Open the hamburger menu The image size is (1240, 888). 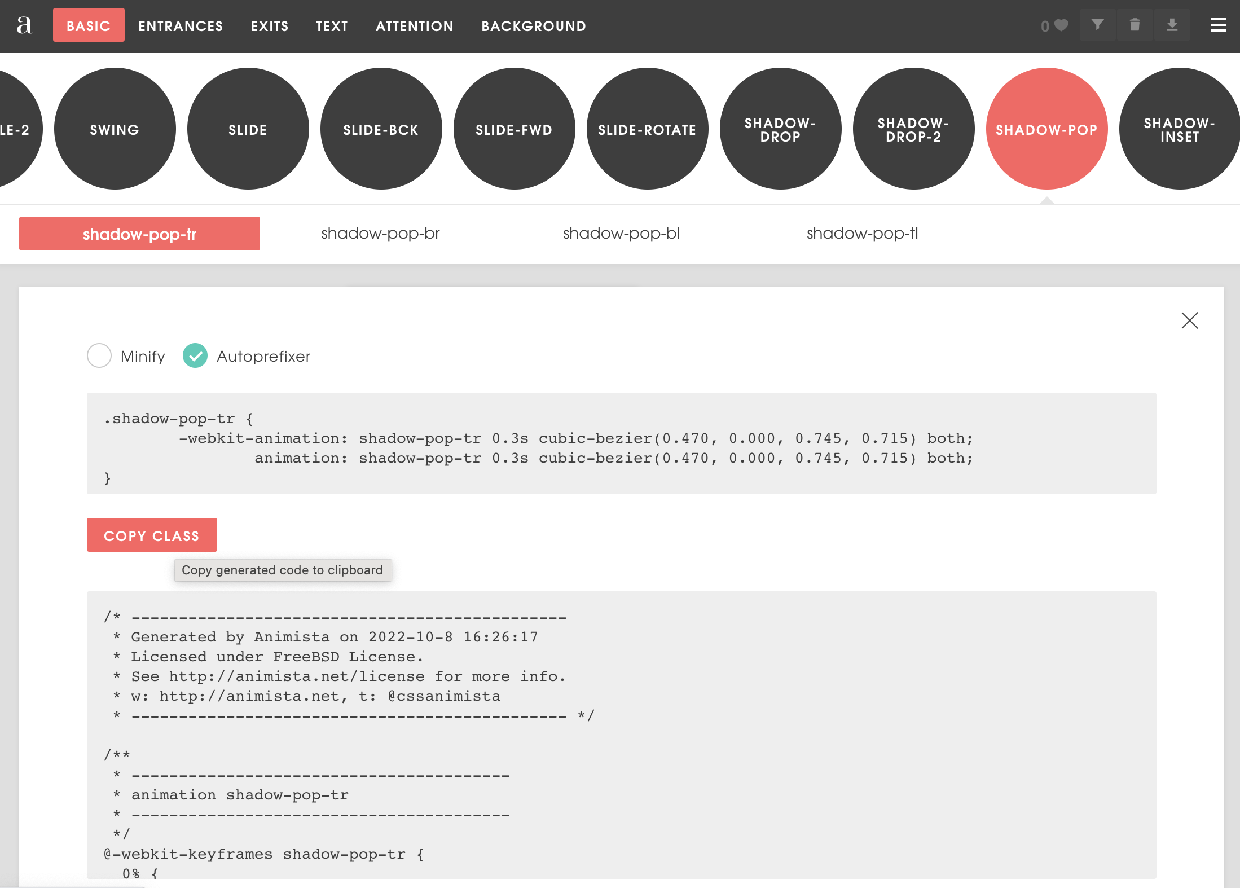coord(1218,25)
